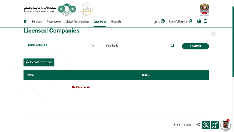The image size is (234, 132).
Task: Open the Digital Participation menu
Action: [77, 21]
